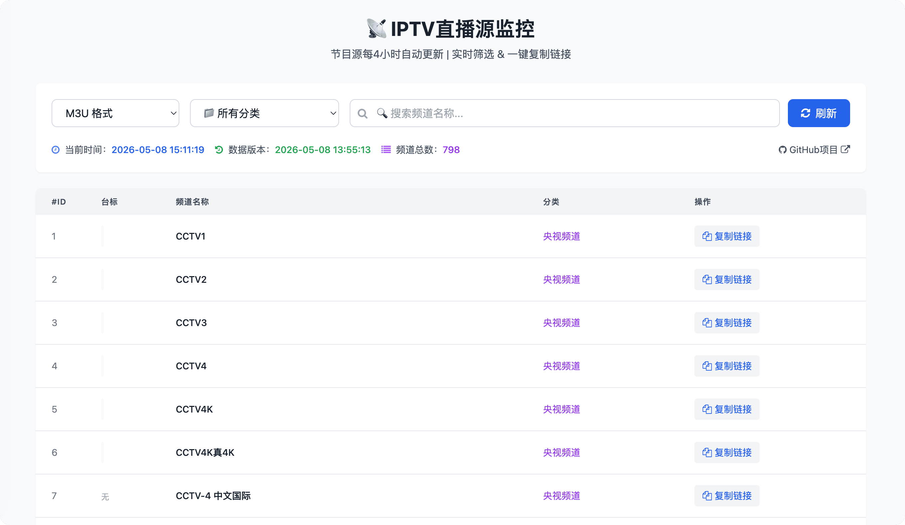Select the CCTV4K真4K channel name
This screenshot has height=525, width=905.
(205, 452)
